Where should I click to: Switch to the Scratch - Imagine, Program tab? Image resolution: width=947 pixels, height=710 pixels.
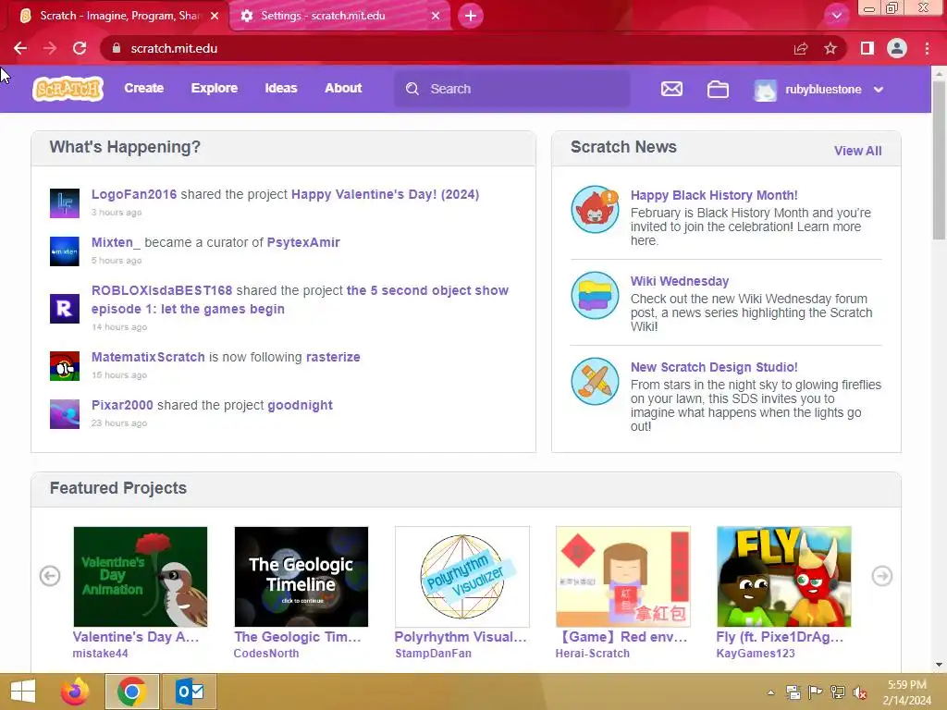[x=119, y=16]
